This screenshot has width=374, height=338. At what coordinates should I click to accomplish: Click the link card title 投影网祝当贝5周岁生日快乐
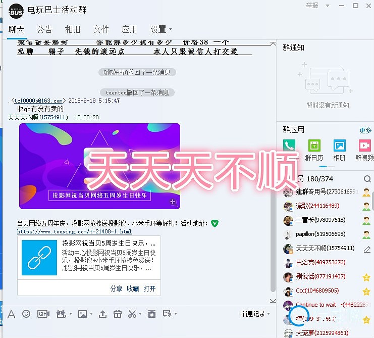click(109, 244)
